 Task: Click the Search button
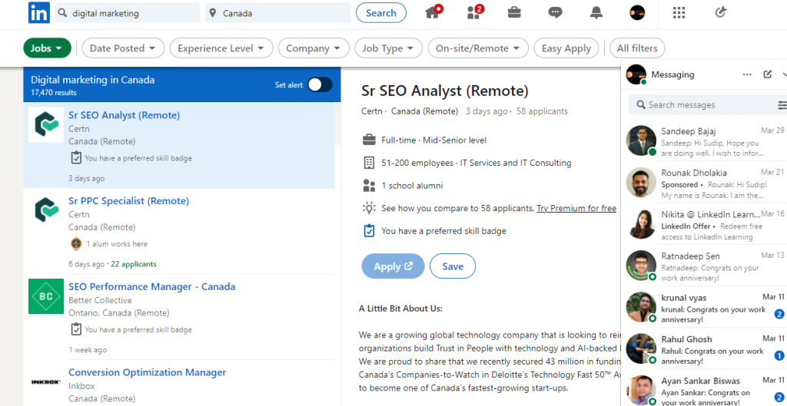point(381,13)
